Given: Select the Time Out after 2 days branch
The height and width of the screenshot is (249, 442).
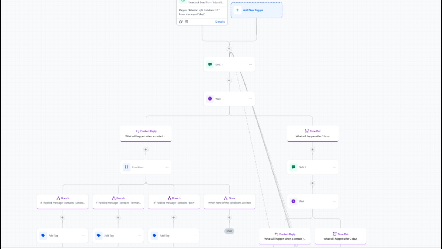Looking at the screenshot, I should [x=340, y=236].
